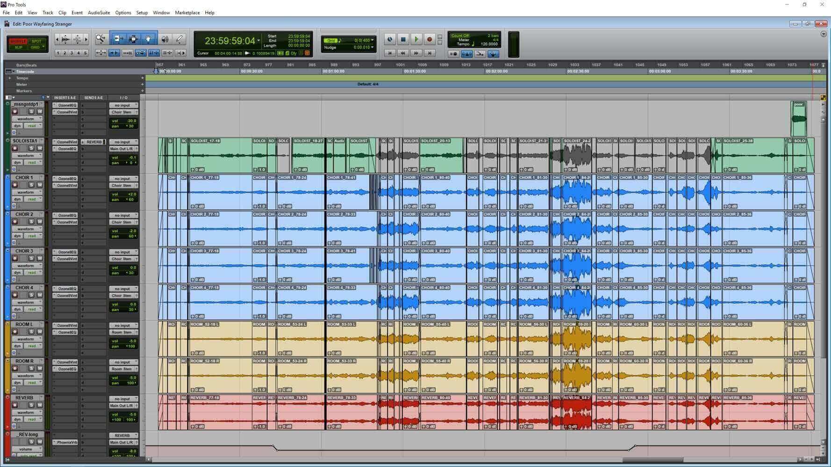Click the Record button in transport

point(430,40)
